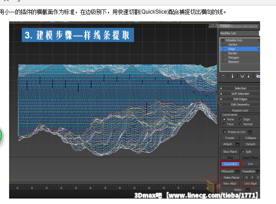Viewport: 276px width, 204px height.
Task: Open the Preserve UVs settings icon
Action: click(x=250, y=132)
